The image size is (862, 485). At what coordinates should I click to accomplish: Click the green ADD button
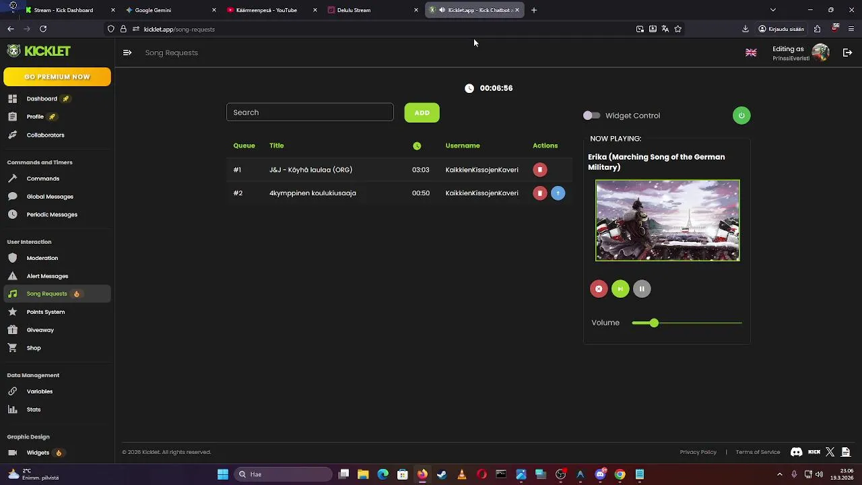(422, 112)
